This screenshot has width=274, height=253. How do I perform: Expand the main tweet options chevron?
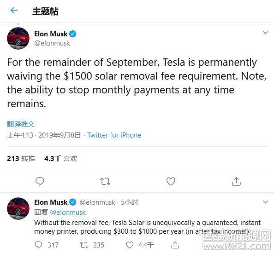265,33
